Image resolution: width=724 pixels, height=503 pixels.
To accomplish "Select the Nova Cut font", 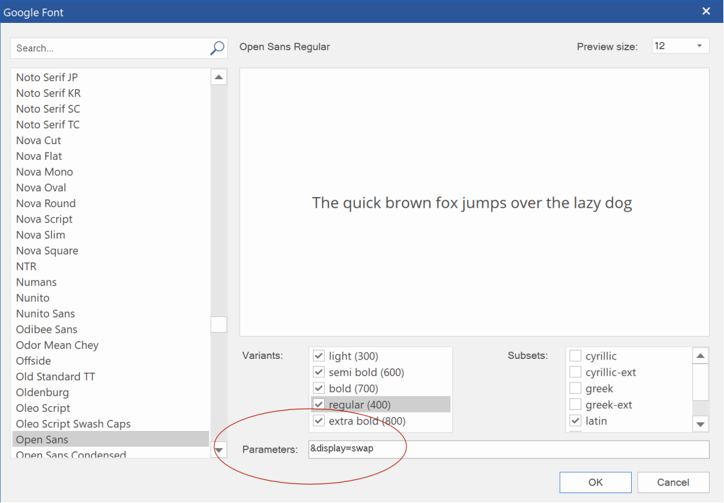I will [111, 140].
